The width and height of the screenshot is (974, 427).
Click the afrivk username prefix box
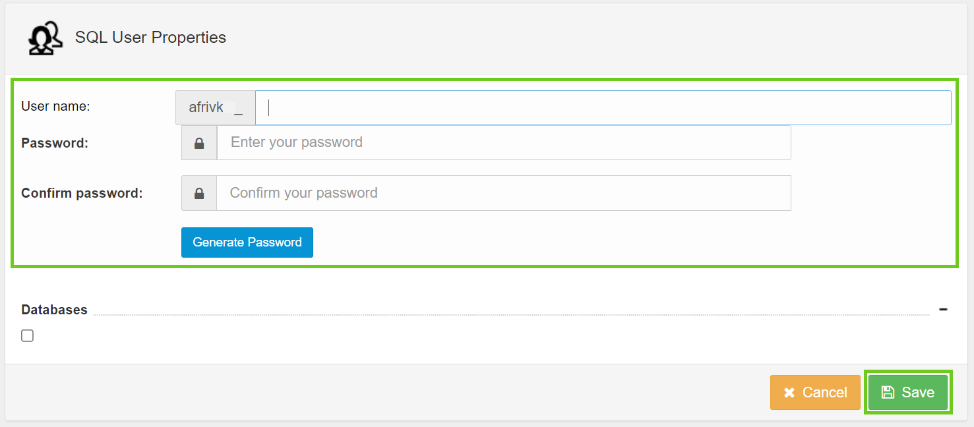pos(215,107)
